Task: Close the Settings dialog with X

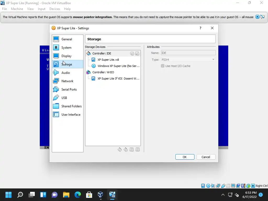Action: (212, 28)
